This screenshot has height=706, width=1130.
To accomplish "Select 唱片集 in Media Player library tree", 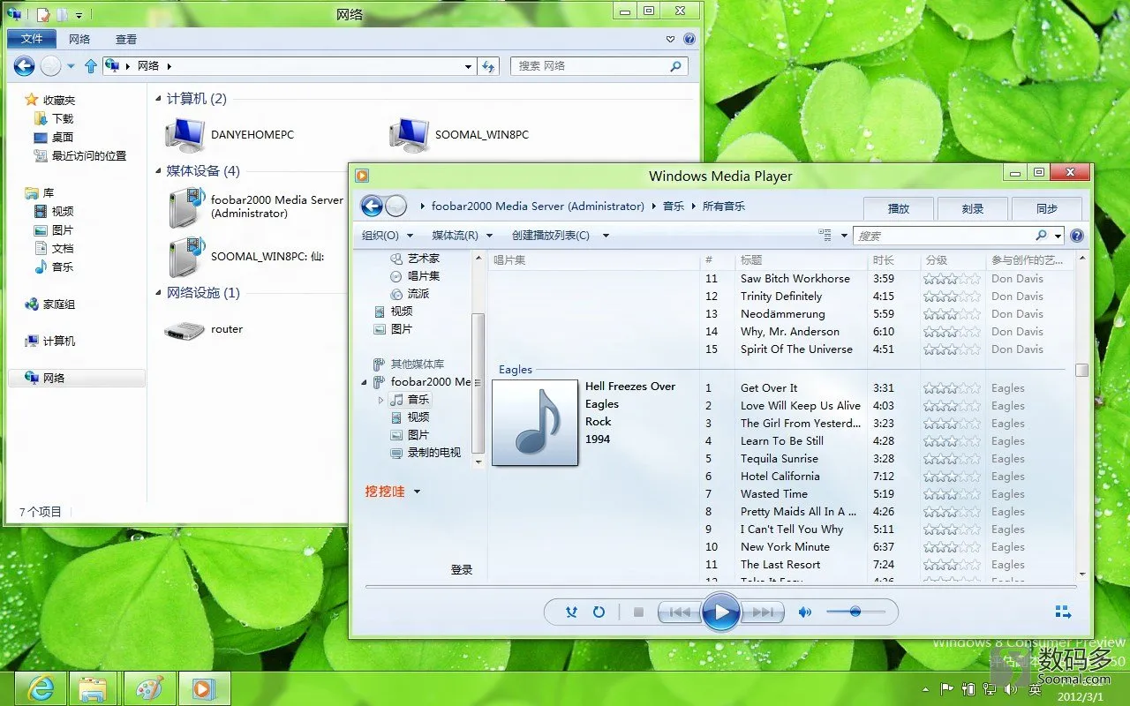I will 423,276.
